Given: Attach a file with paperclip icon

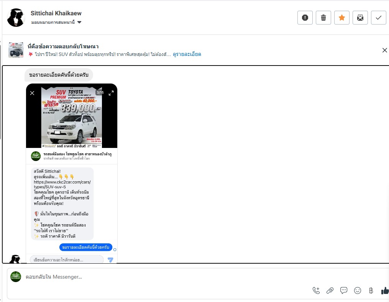Looking at the screenshot, I should (x=330, y=291).
